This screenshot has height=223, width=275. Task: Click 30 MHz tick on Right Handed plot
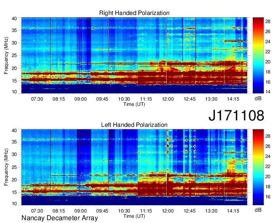(x=15, y=43)
